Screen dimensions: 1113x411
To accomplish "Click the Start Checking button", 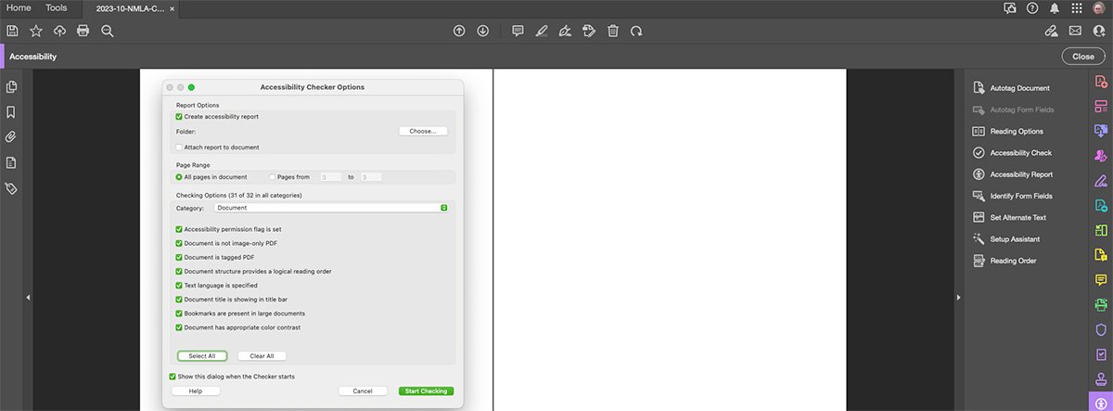I will coord(427,392).
